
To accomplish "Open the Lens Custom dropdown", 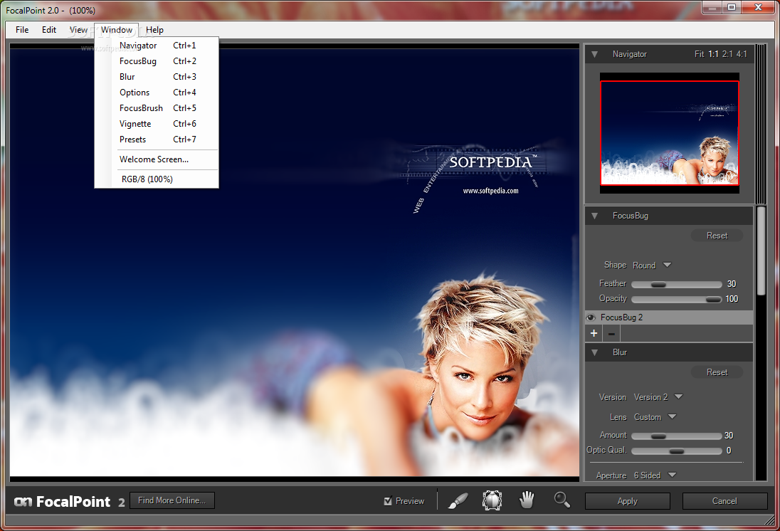I will pyautogui.click(x=655, y=417).
